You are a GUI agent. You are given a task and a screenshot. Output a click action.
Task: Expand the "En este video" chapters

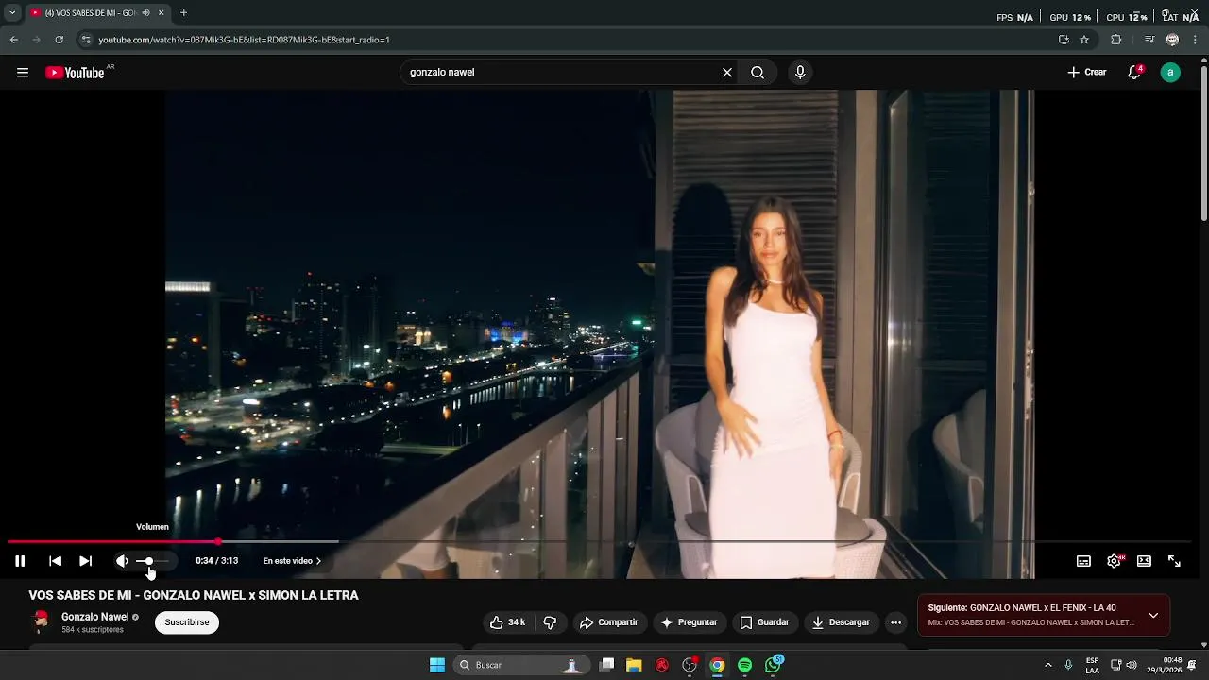(x=292, y=561)
